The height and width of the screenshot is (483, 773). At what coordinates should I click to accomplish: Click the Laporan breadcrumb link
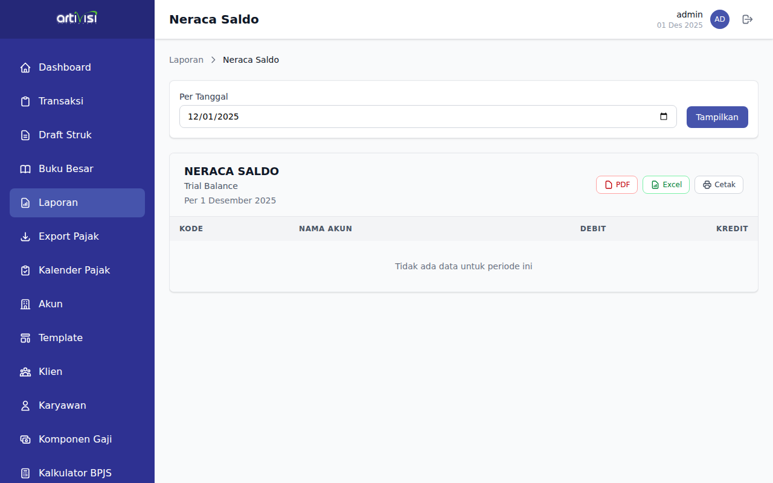coord(186,60)
